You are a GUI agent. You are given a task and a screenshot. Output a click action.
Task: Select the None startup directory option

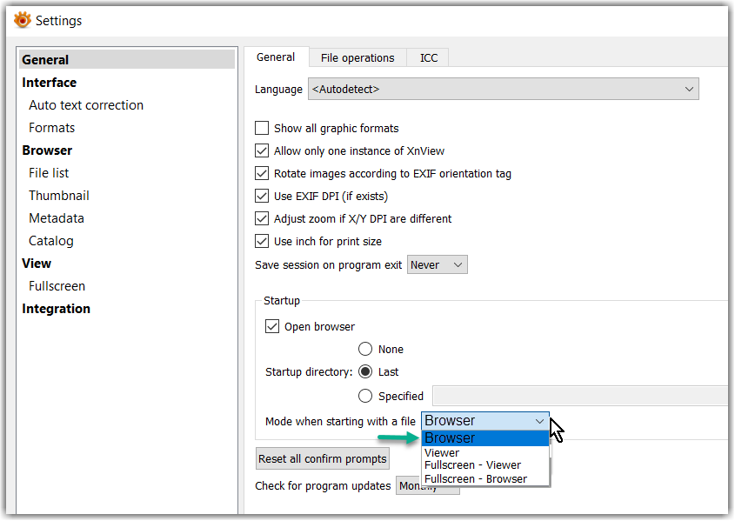pos(365,350)
